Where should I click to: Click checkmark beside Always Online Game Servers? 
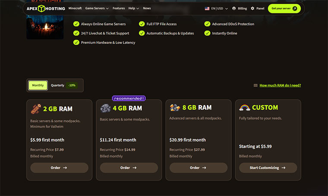click(76, 24)
